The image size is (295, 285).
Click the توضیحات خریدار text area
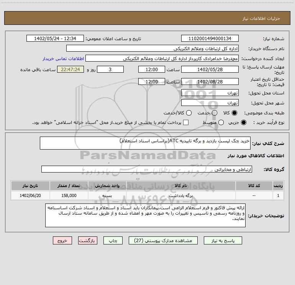click(x=146, y=215)
